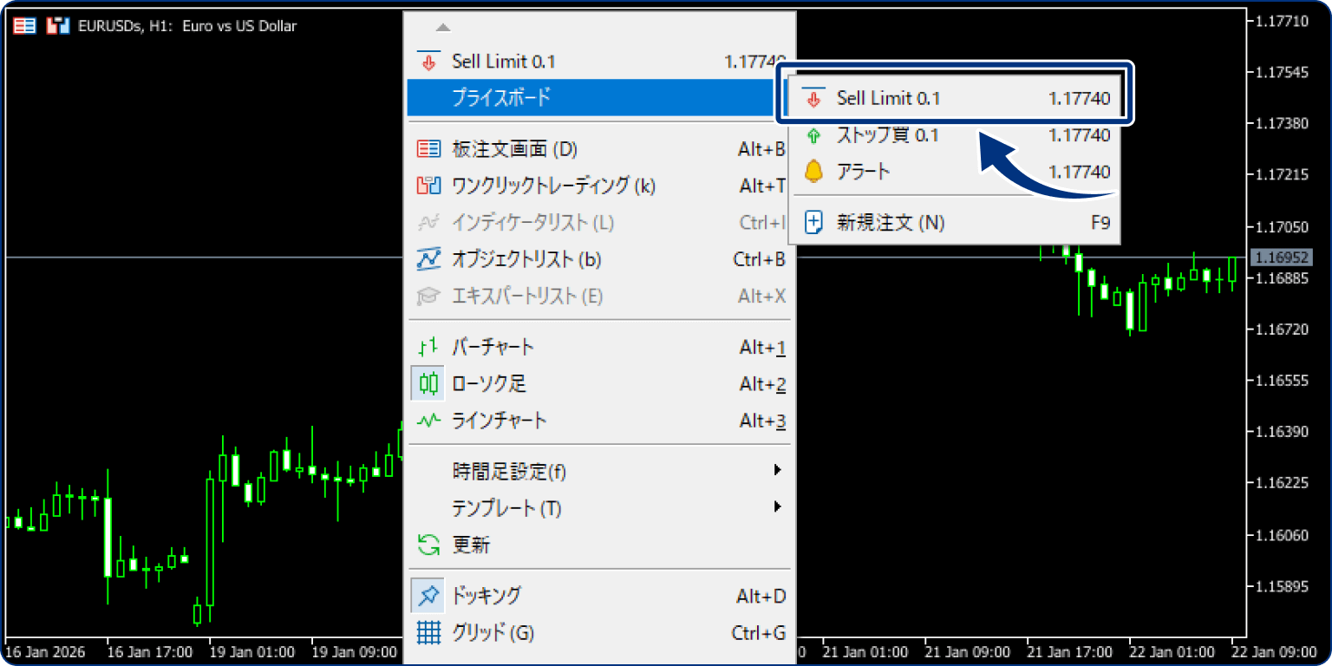Screen dimensions: 1332x666
Task: Click the docking pin icon
Action: (428, 595)
